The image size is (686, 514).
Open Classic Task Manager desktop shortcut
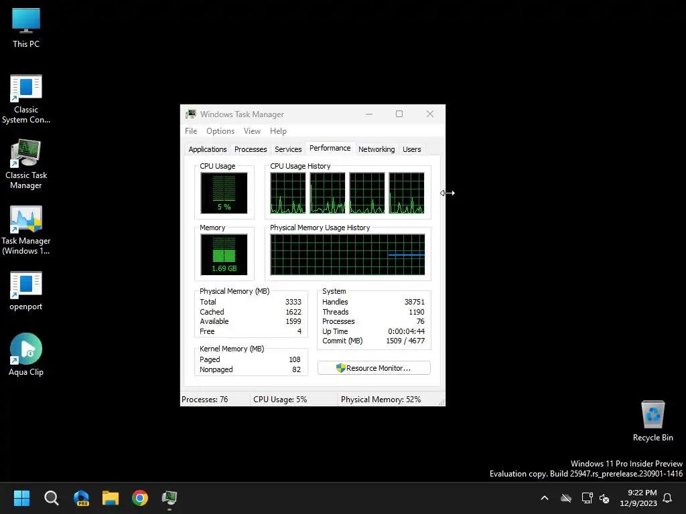point(26,165)
